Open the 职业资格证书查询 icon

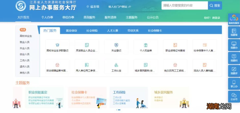175,45
